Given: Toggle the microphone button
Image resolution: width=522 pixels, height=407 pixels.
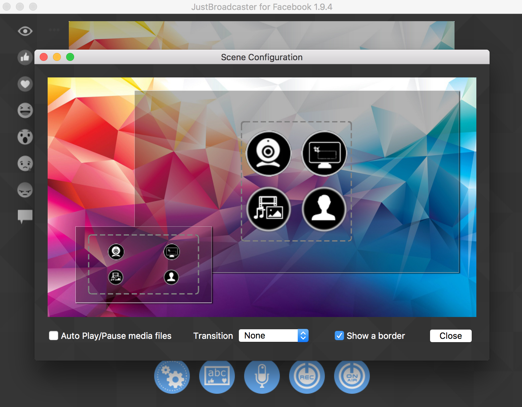Looking at the screenshot, I should tap(262, 376).
